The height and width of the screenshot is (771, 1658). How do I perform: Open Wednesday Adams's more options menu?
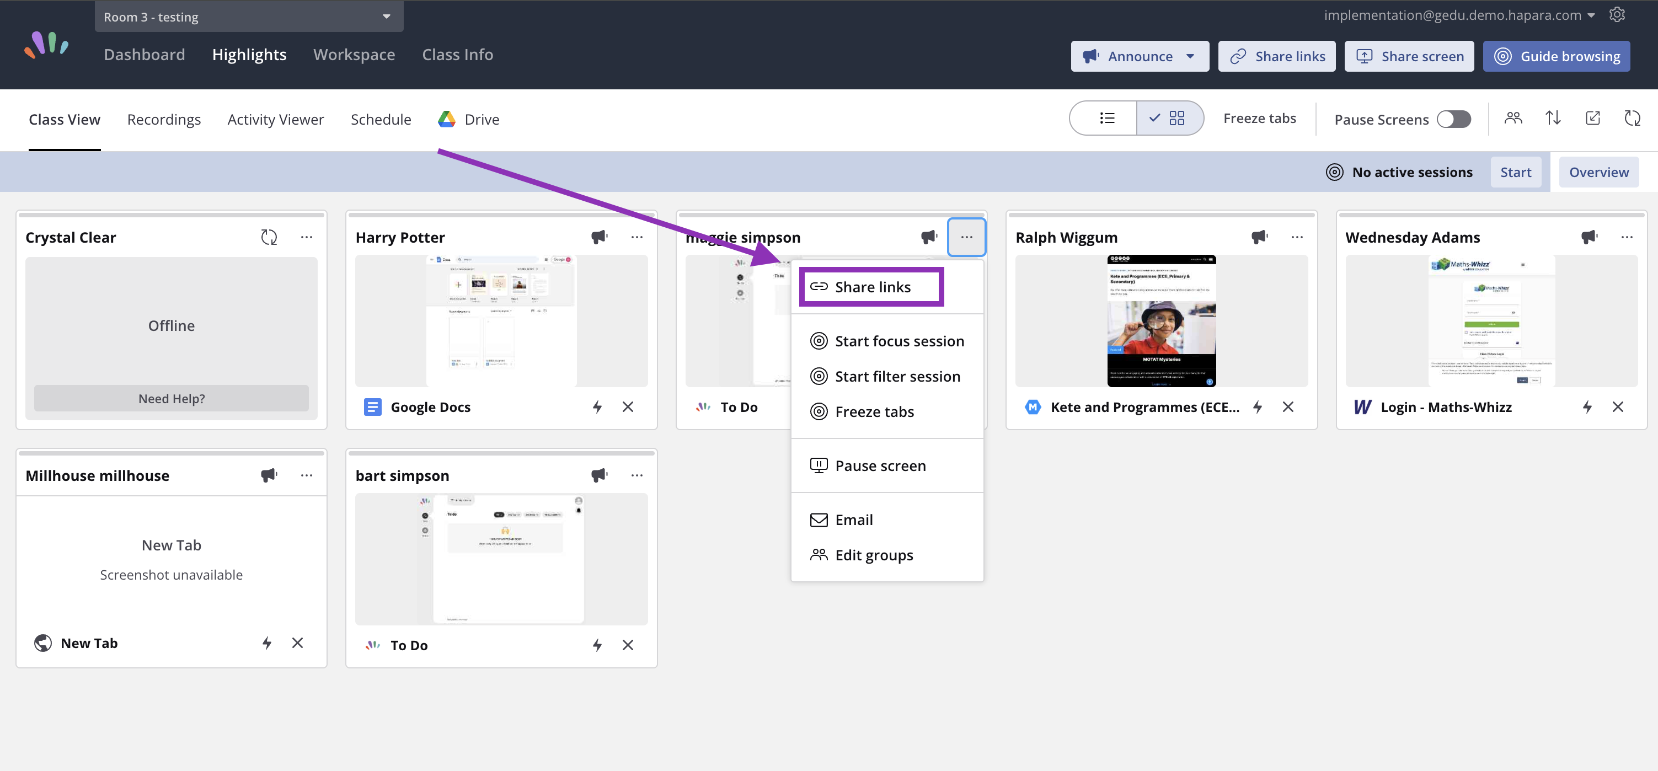[x=1627, y=237]
